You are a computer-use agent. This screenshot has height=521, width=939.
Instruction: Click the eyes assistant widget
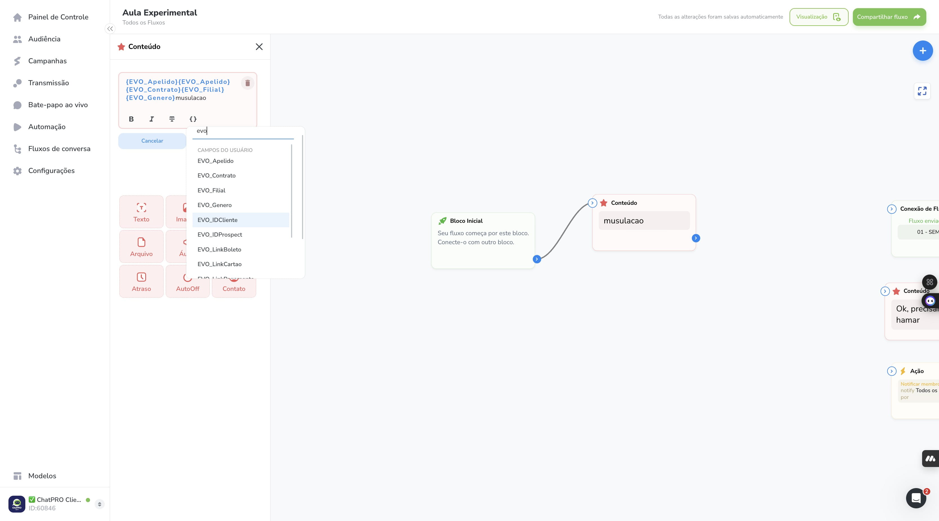point(930,301)
